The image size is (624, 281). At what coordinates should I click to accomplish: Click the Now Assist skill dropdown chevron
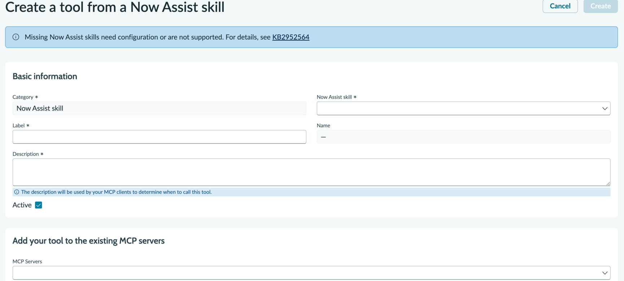(605, 108)
